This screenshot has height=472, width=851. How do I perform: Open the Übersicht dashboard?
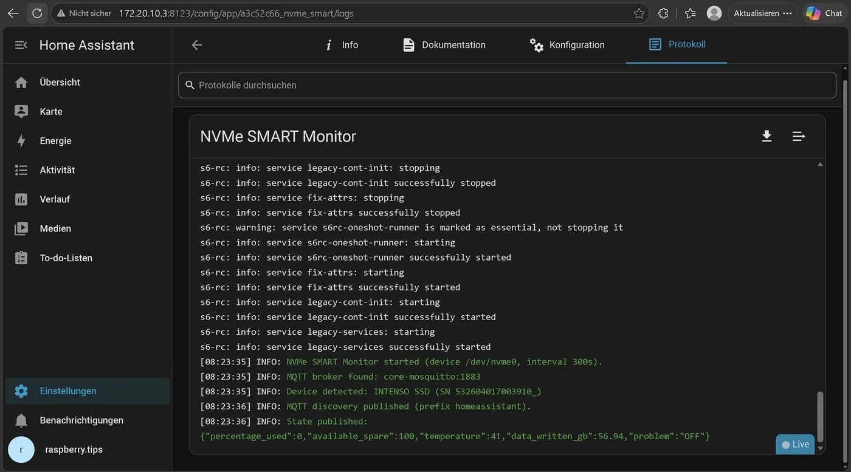(86, 82)
